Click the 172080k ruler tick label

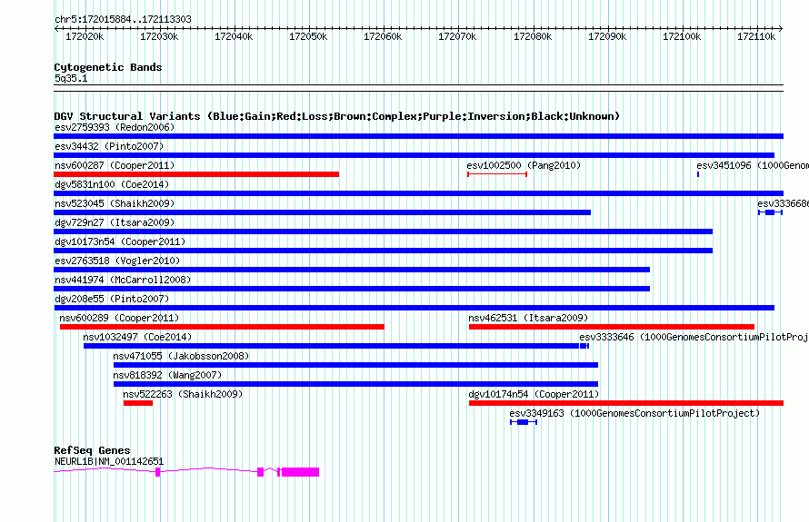coord(533,36)
